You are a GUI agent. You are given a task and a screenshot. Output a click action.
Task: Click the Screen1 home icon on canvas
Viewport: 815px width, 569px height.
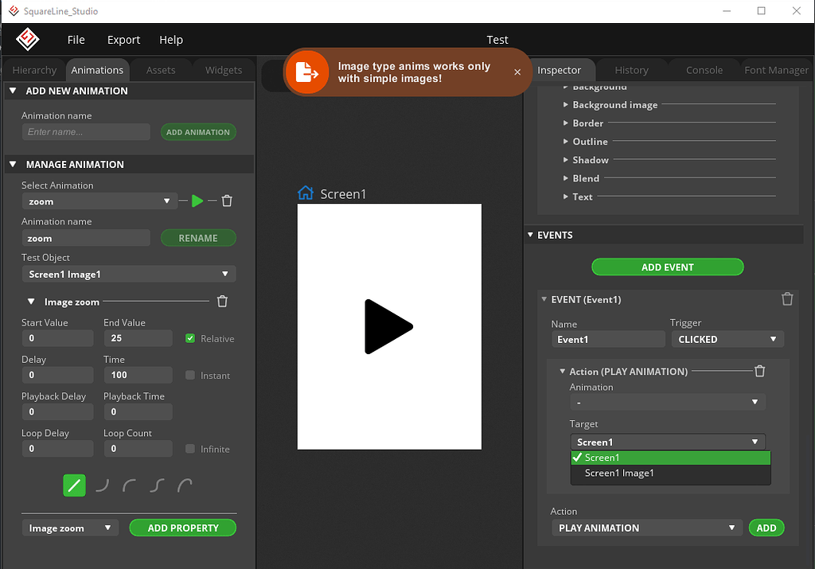(305, 193)
